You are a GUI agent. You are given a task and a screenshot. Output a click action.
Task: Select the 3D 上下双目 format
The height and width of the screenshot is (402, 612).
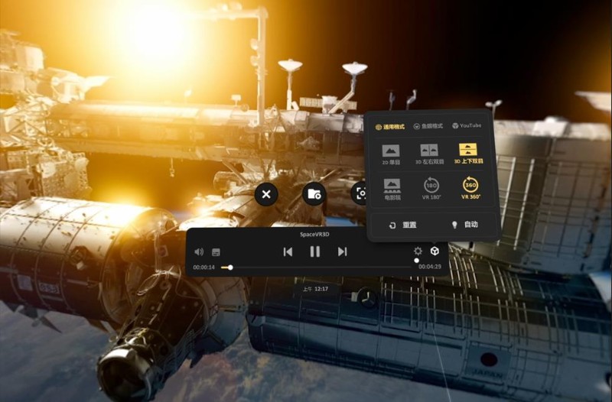(468, 154)
